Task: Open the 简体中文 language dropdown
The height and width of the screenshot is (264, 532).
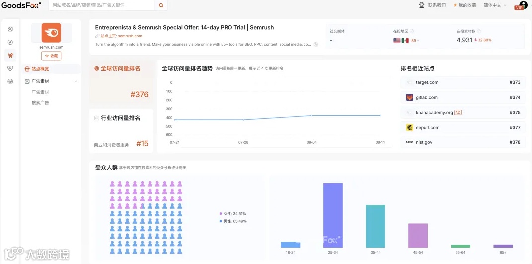Action: [x=495, y=5]
